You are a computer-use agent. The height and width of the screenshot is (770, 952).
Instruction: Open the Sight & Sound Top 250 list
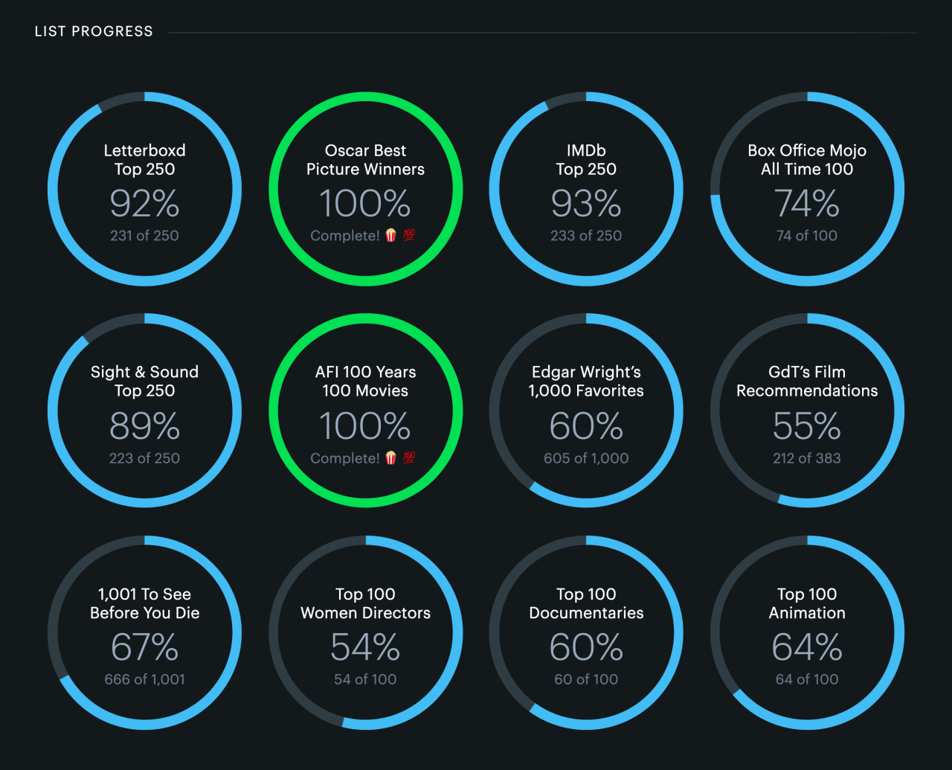144,381
